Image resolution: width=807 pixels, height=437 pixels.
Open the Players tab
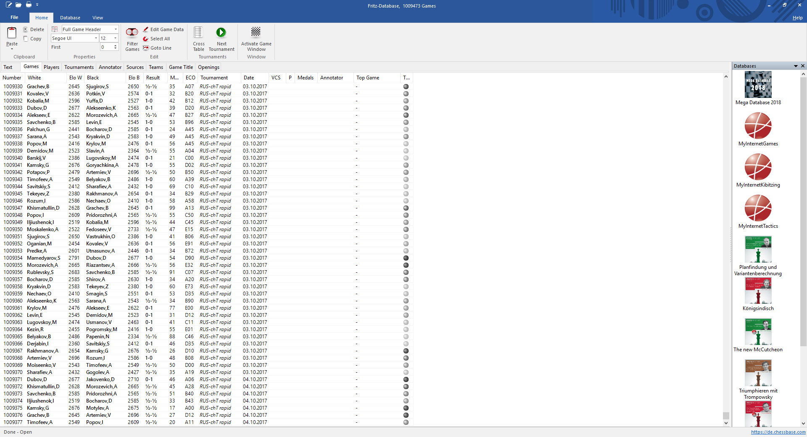[51, 67]
